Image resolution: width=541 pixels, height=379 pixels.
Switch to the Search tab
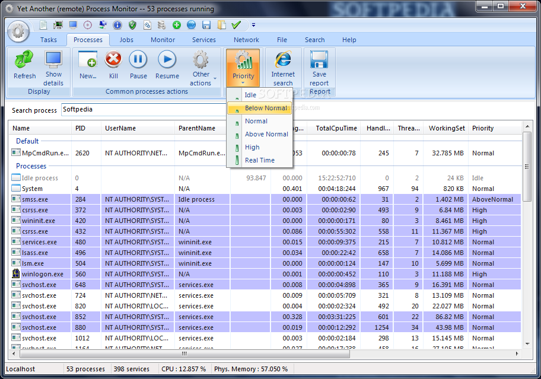pyautogui.click(x=314, y=40)
